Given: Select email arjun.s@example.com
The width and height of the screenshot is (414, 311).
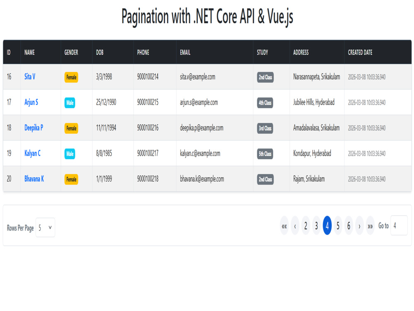Looking at the screenshot, I should pyautogui.click(x=199, y=102).
